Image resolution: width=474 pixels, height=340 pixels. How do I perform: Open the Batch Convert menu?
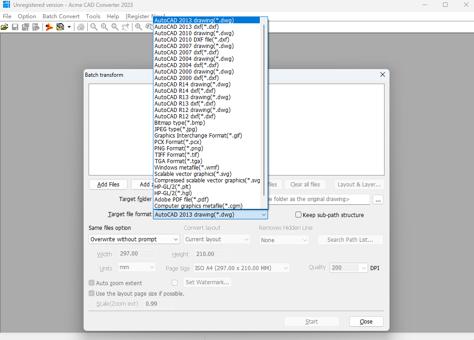tap(61, 16)
